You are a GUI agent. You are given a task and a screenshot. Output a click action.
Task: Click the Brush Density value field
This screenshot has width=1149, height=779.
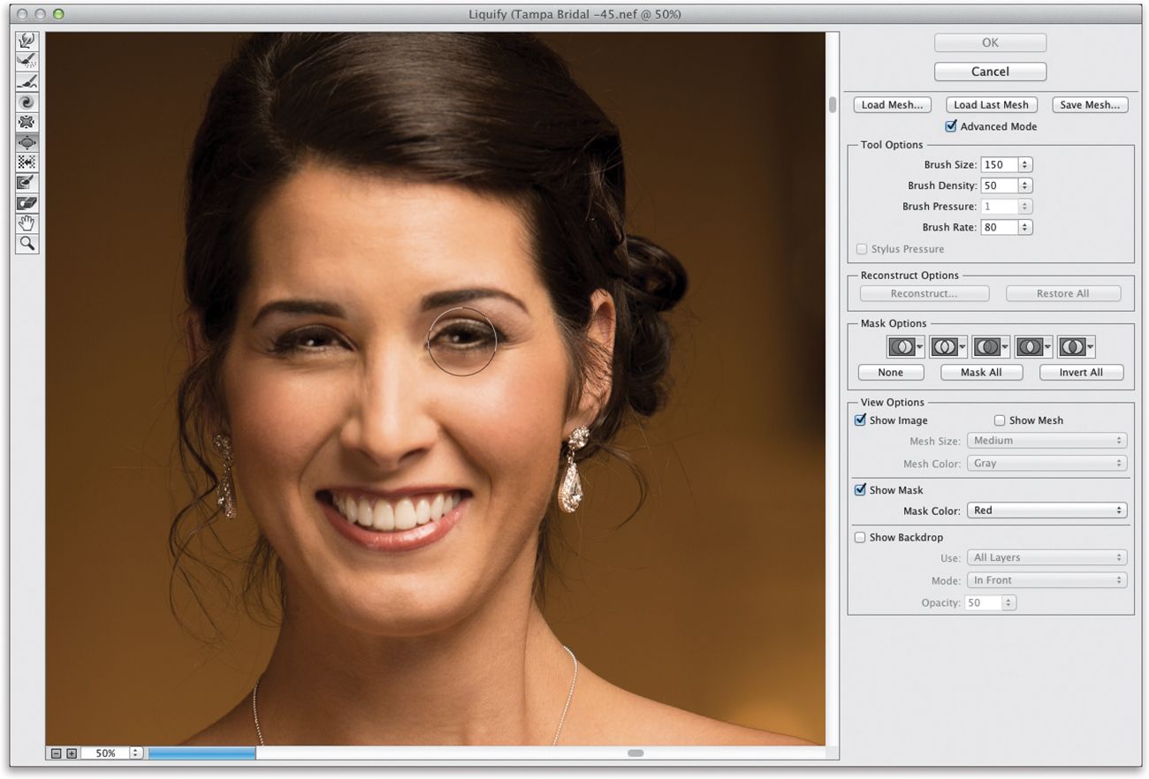point(999,185)
